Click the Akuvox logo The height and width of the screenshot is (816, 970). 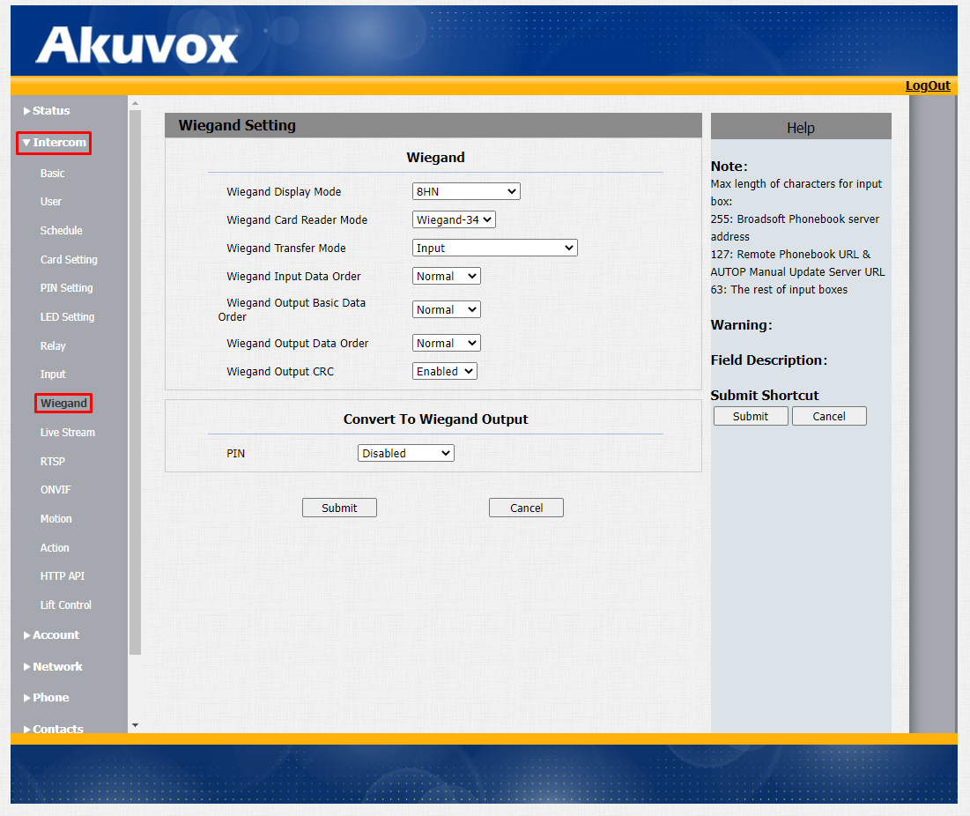[x=137, y=44]
